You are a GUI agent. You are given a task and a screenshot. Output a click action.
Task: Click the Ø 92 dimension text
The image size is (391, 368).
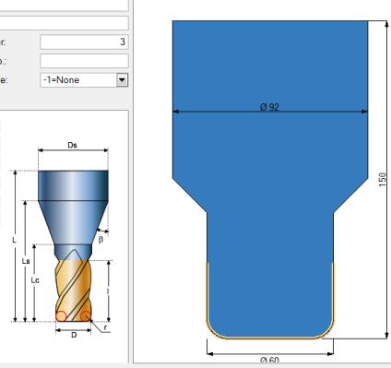click(x=269, y=107)
